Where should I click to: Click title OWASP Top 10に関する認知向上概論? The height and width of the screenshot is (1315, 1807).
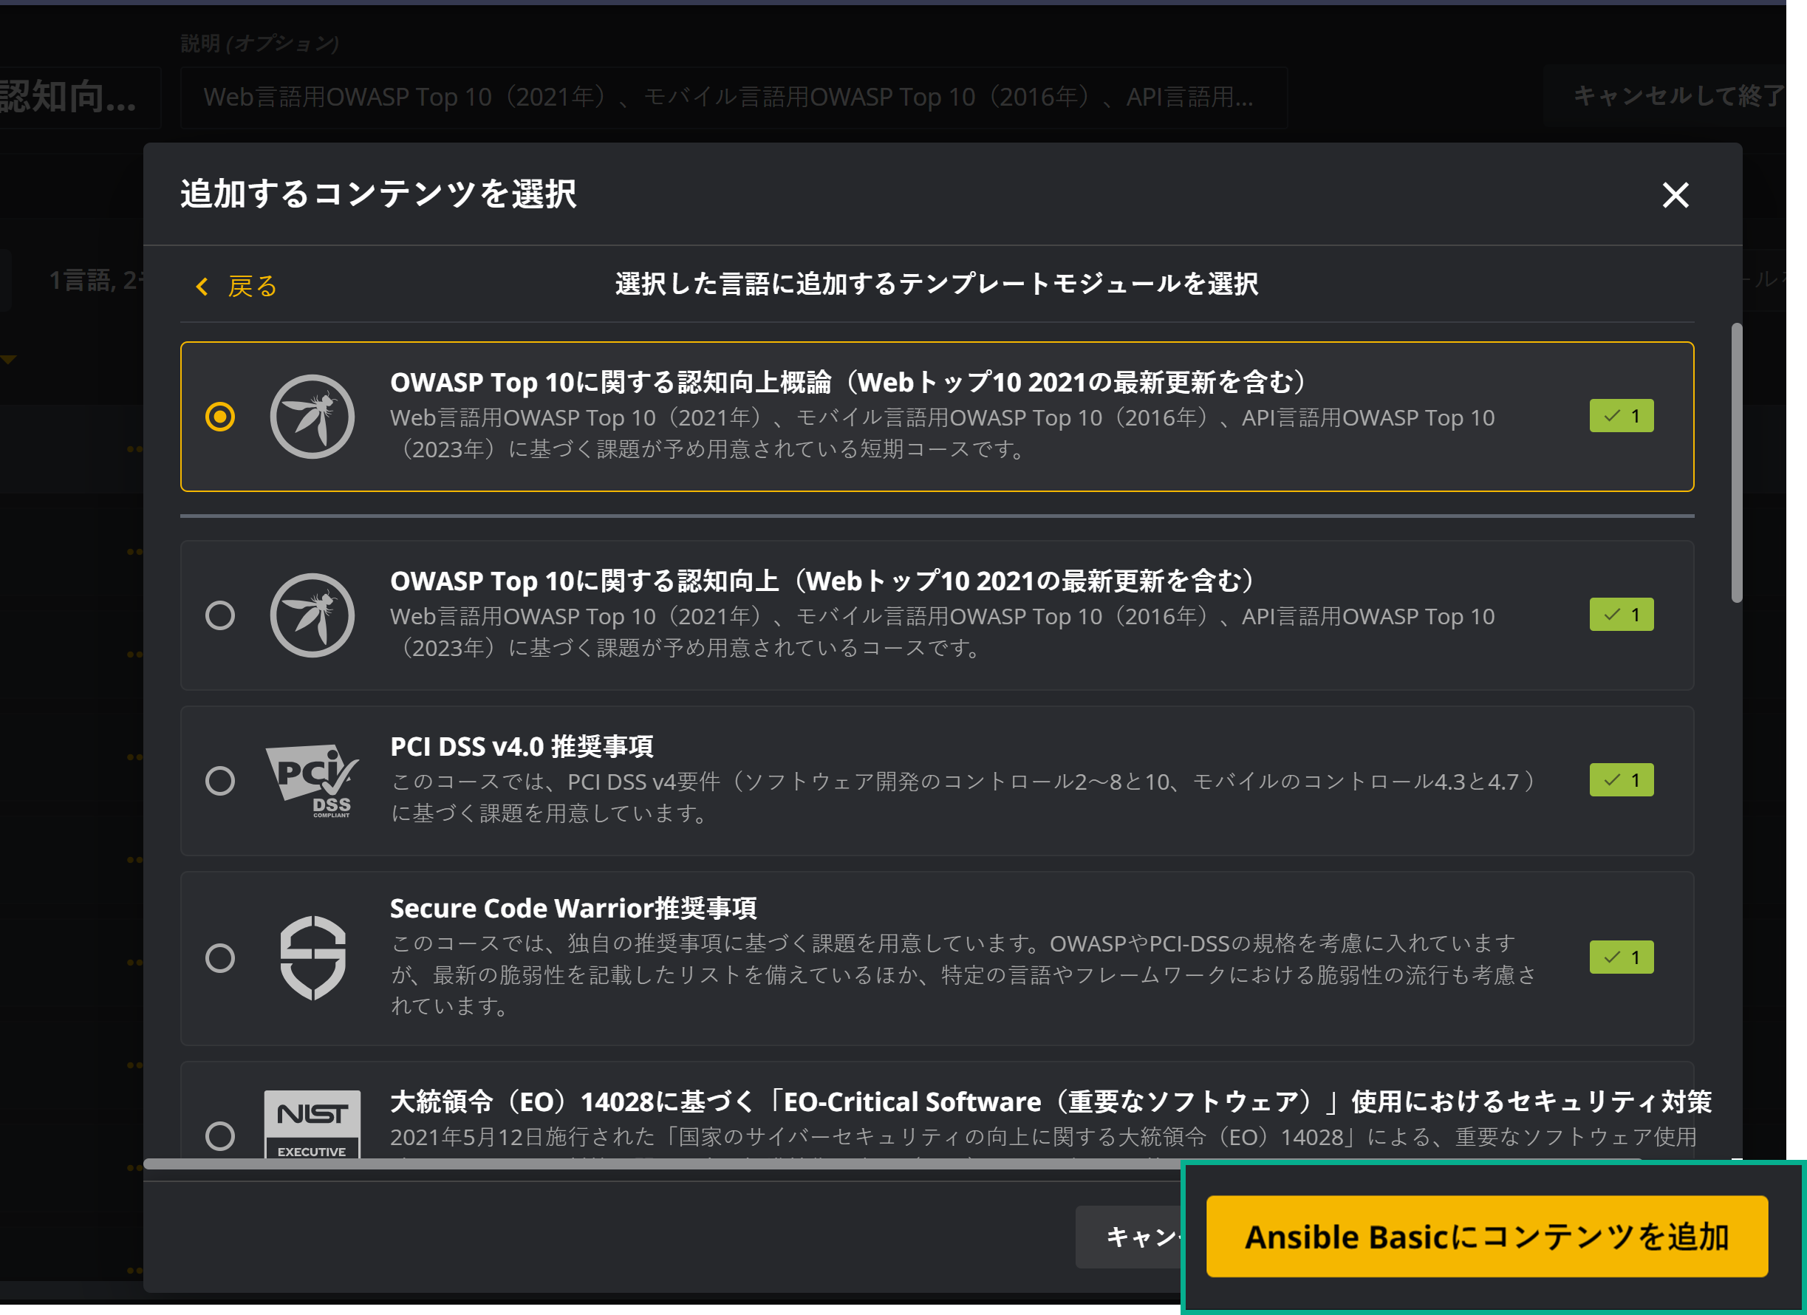849,383
